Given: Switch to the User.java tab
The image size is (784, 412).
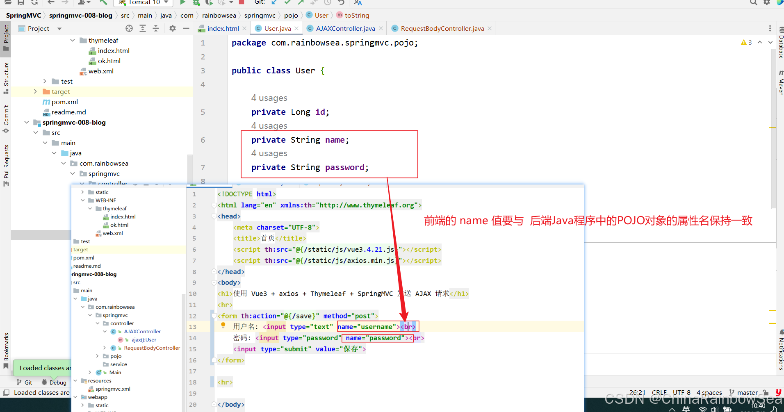Looking at the screenshot, I should tap(277, 28).
